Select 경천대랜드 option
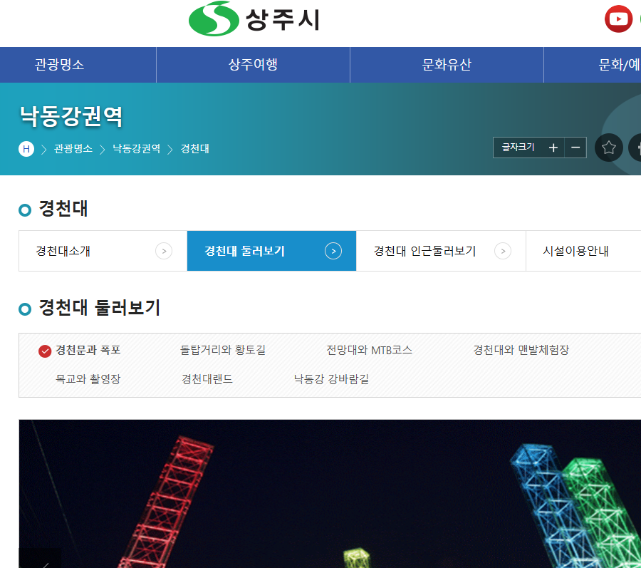Screen dimensions: 641x568 pyautogui.click(x=207, y=379)
